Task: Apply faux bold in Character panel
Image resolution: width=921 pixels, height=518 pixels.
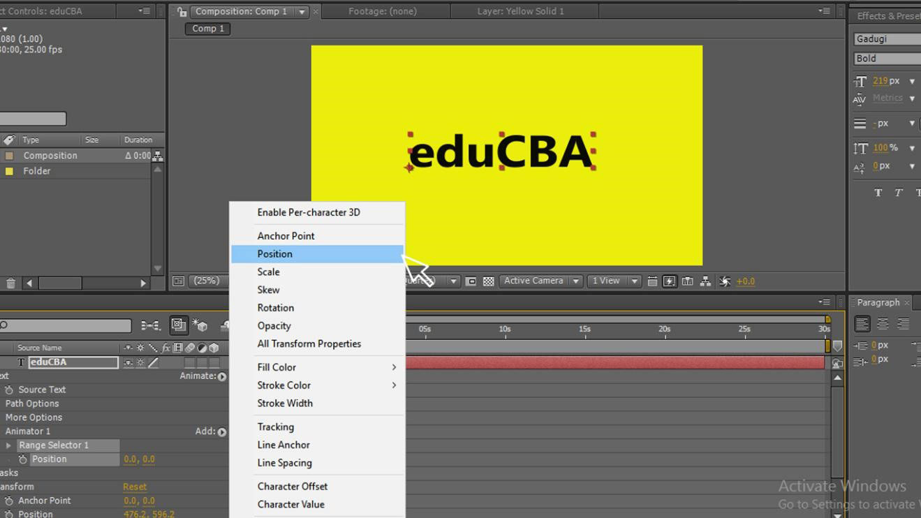Action: (x=878, y=193)
